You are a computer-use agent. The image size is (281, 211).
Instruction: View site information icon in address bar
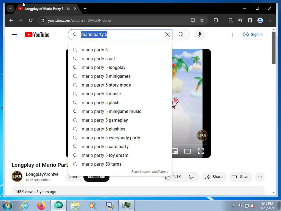click(43, 20)
